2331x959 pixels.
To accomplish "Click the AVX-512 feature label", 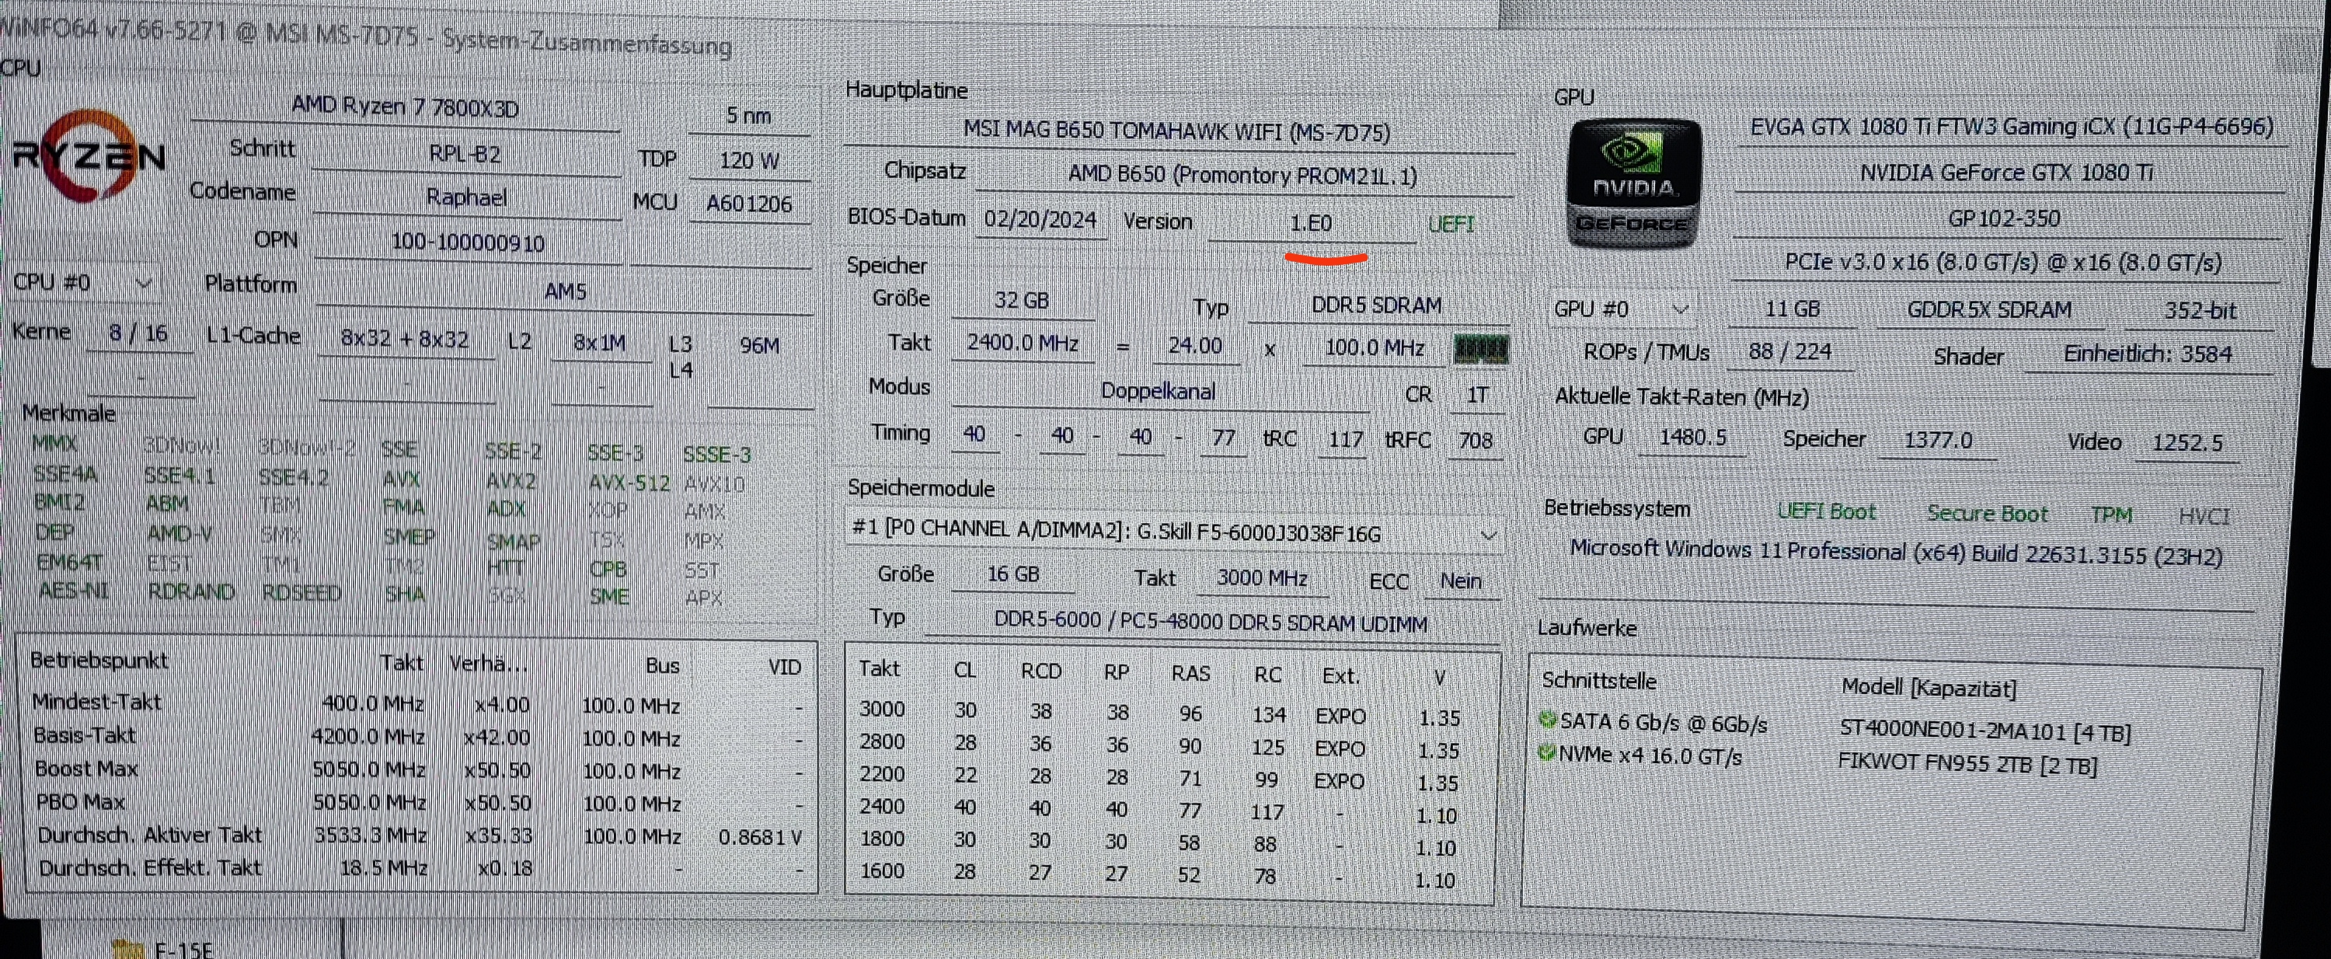I will 630,483.
